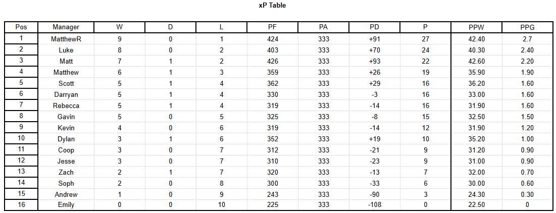Click the PD column header
The width and height of the screenshot is (556, 213).
coord(374,27)
